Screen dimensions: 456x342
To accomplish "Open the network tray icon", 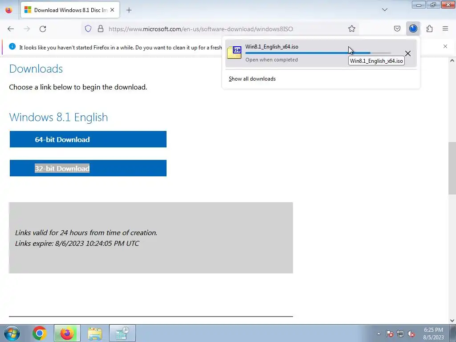I will coord(400,334).
